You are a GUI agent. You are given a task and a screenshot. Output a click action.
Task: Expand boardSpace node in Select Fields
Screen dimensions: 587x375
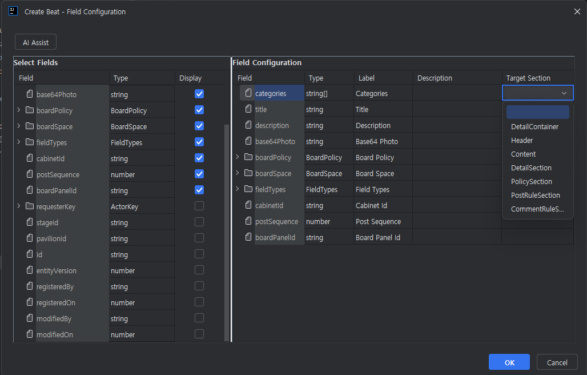[19, 126]
